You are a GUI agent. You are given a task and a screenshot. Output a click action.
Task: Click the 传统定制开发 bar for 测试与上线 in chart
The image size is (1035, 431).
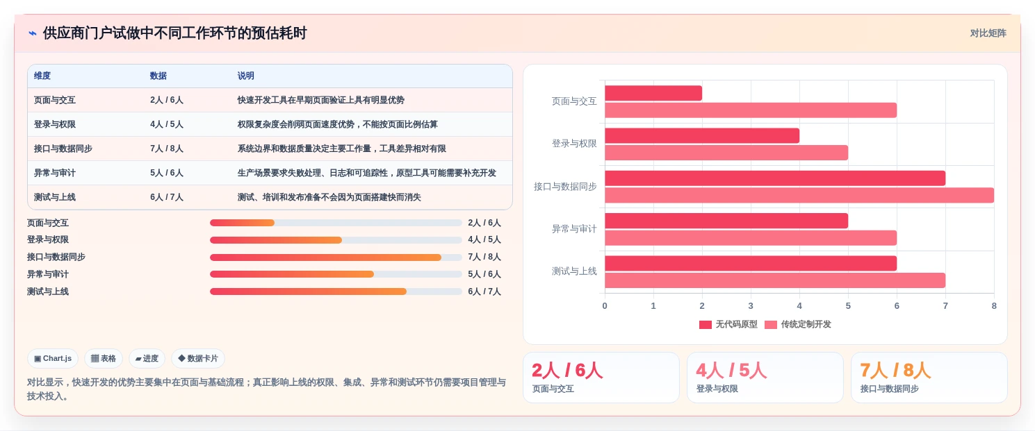pyautogui.click(x=775, y=280)
